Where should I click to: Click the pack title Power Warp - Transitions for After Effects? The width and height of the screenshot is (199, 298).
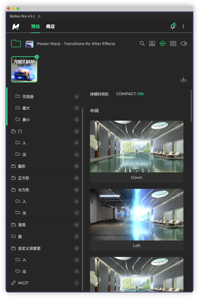tap(76, 44)
